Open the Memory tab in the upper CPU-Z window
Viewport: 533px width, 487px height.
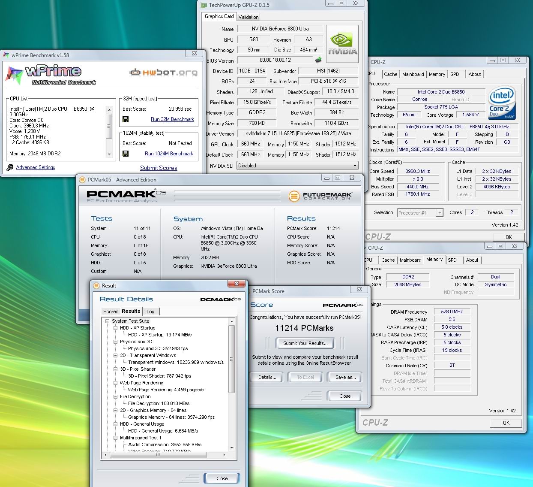pos(437,74)
